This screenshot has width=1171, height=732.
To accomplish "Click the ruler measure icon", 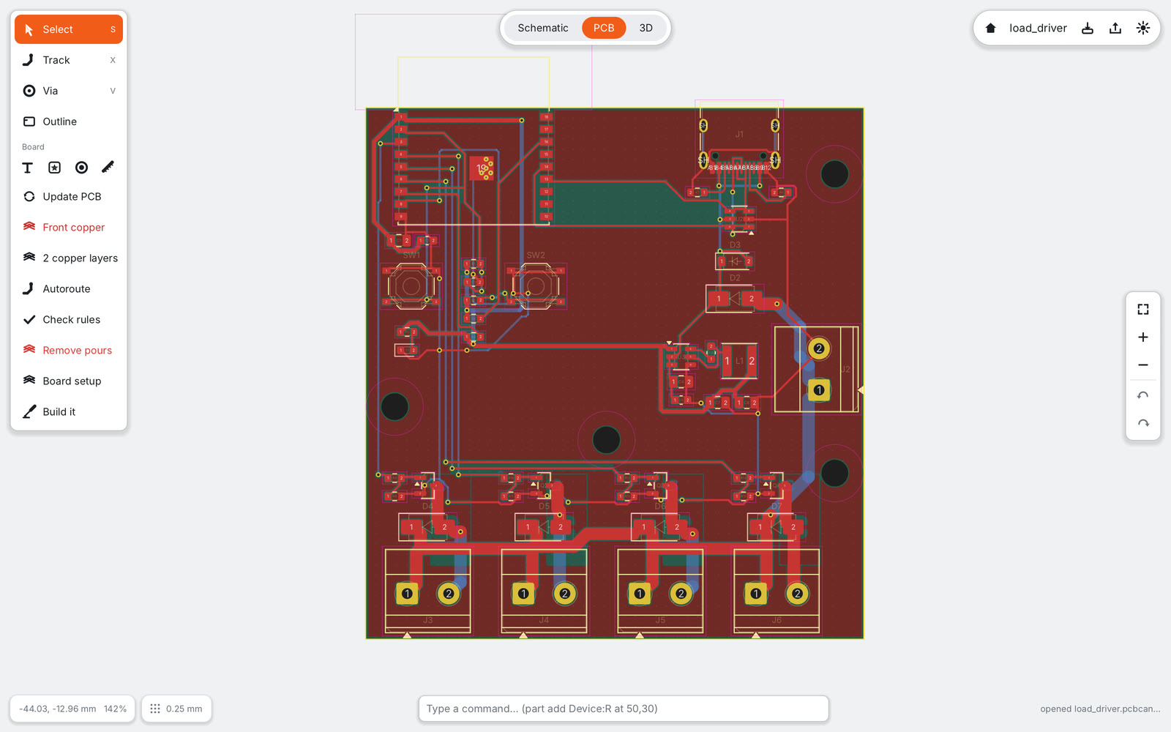I will 108,168.
